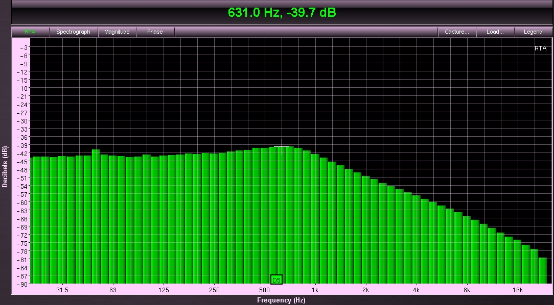This screenshot has height=305, width=554.
Task: Click the -3 label on decibel axis
Action: (x=24, y=47)
